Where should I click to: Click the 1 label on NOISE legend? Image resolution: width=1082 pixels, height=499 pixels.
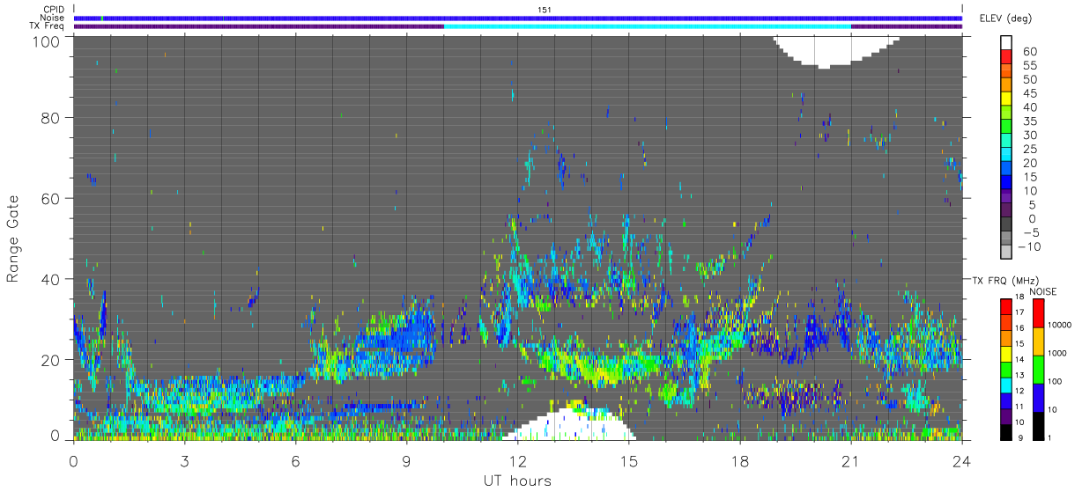click(x=1050, y=437)
